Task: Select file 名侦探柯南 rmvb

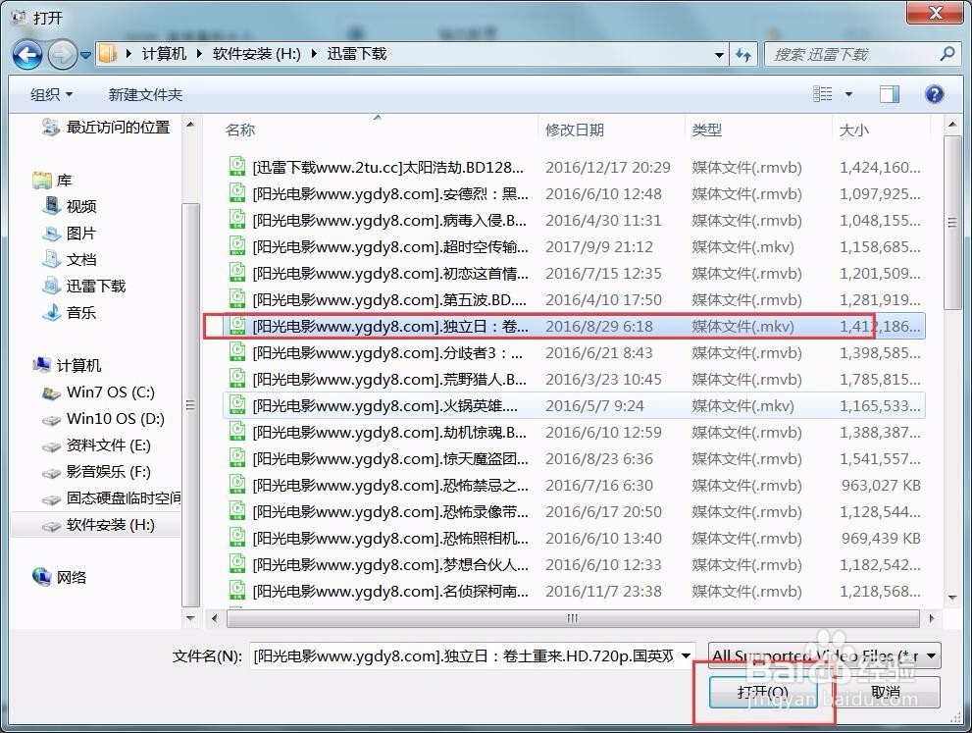Action: 574,591
